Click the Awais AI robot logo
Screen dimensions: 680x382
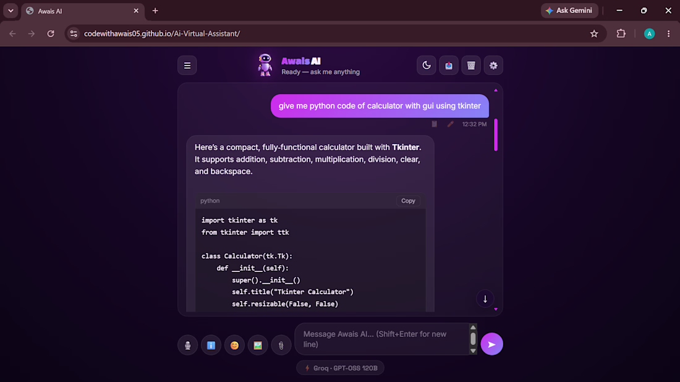[x=265, y=65]
